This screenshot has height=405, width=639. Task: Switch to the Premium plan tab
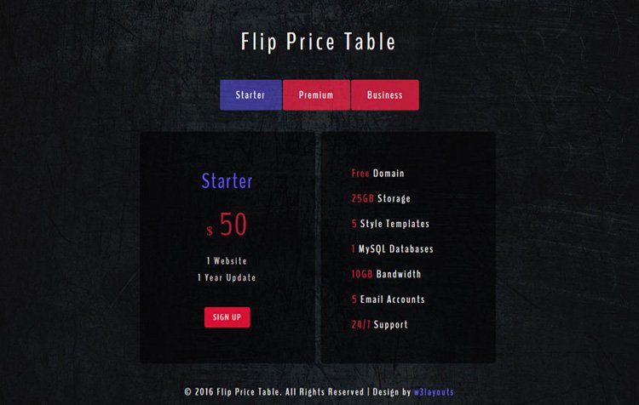(316, 94)
